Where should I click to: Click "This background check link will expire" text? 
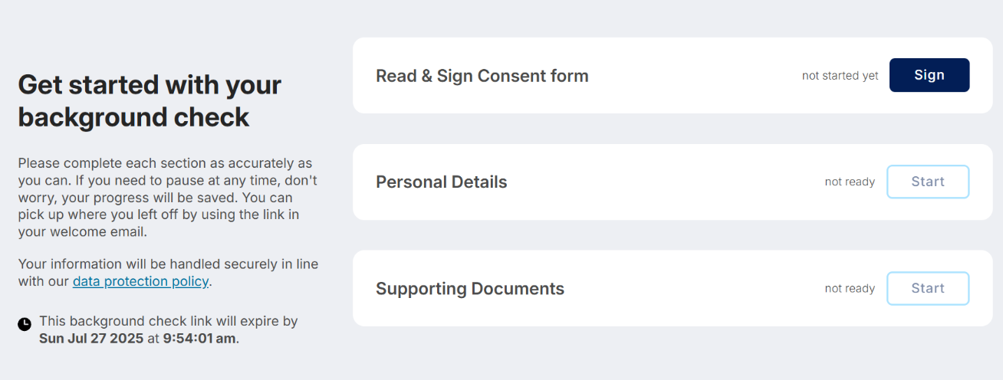[168, 321]
